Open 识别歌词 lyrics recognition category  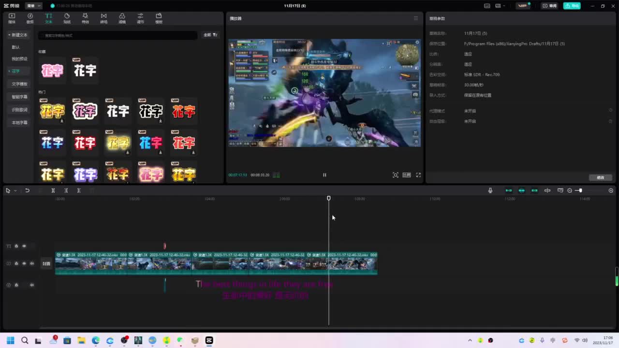[19, 110]
